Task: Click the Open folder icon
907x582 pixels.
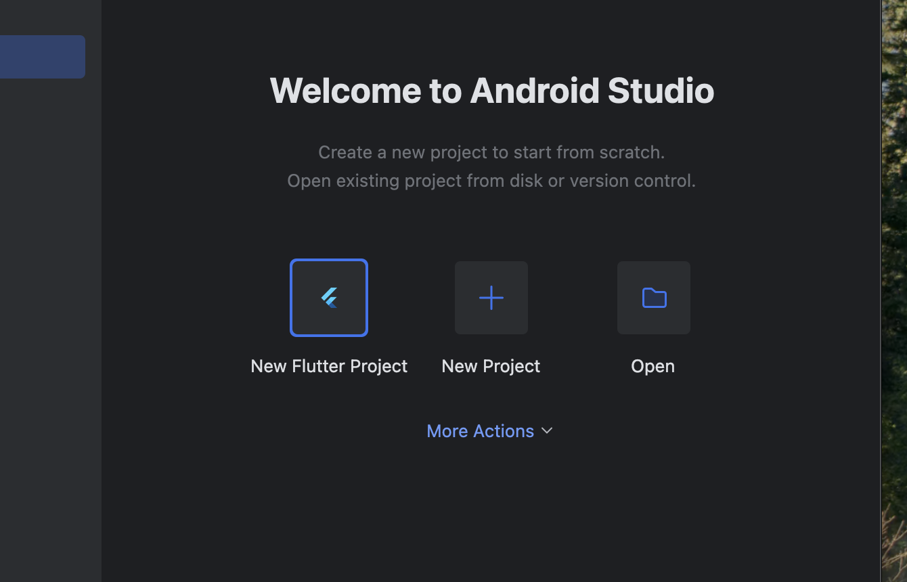Action: pos(654,298)
